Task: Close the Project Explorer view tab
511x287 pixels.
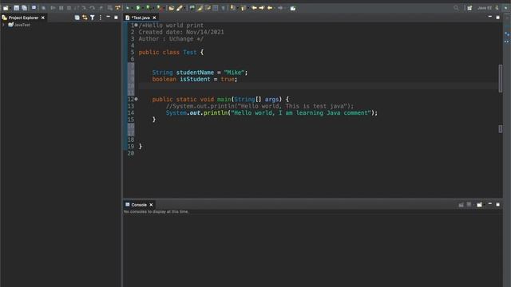Action: point(42,18)
